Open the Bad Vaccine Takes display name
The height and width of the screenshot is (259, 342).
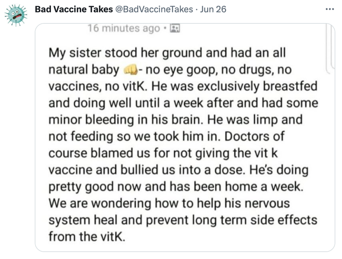tap(74, 9)
